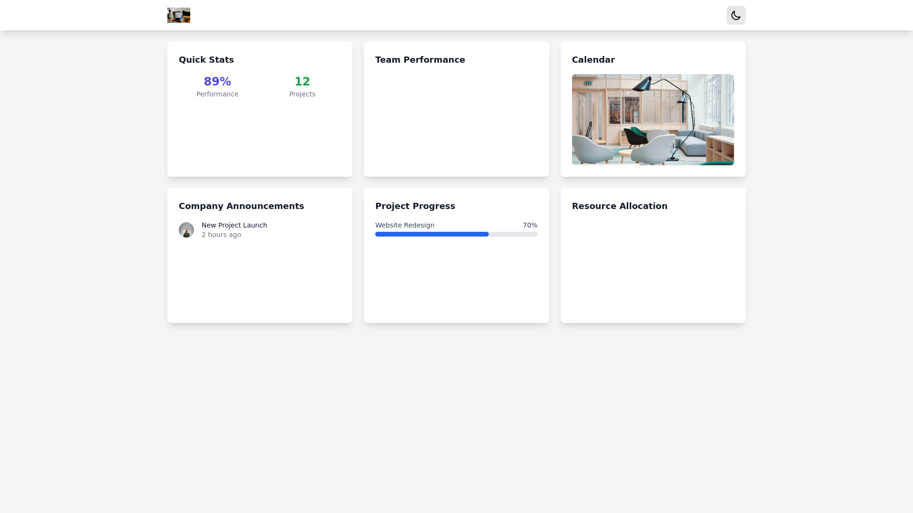Image resolution: width=913 pixels, height=513 pixels.
Task: Select the Calendar heading
Action: pyautogui.click(x=593, y=60)
